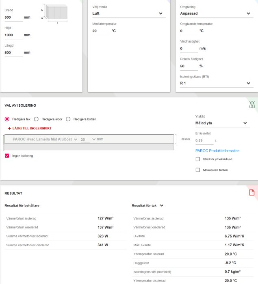
Task: Click the Längd input field with 500
Action: click(13, 52)
